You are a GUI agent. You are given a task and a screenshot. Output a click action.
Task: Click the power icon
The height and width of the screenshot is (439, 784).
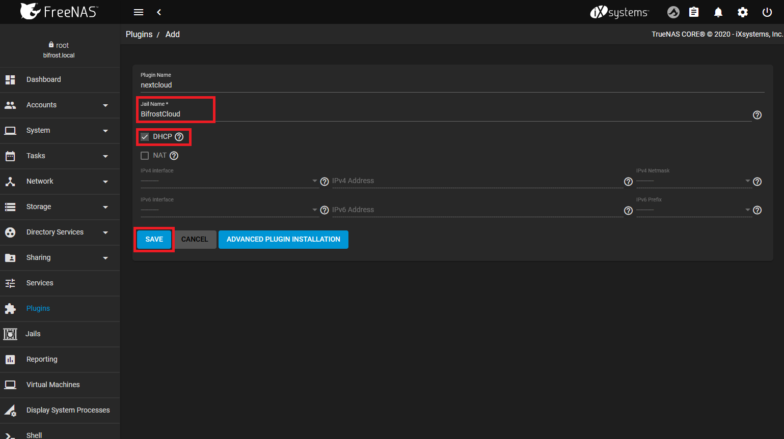[767, 12]
